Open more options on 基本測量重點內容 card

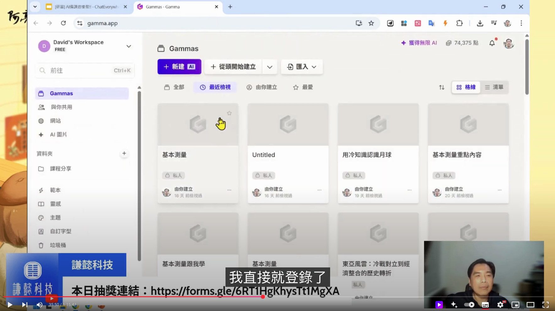(x=500, y=190)
